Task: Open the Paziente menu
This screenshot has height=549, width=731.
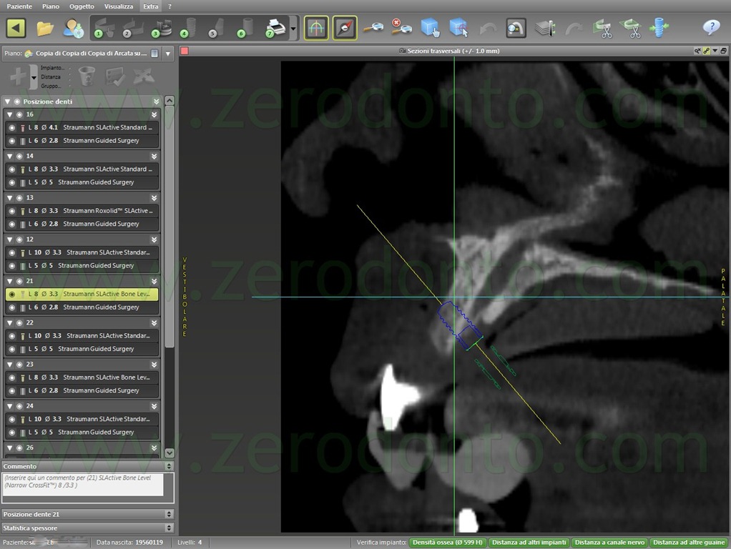Action: click(x=19, y=6)
